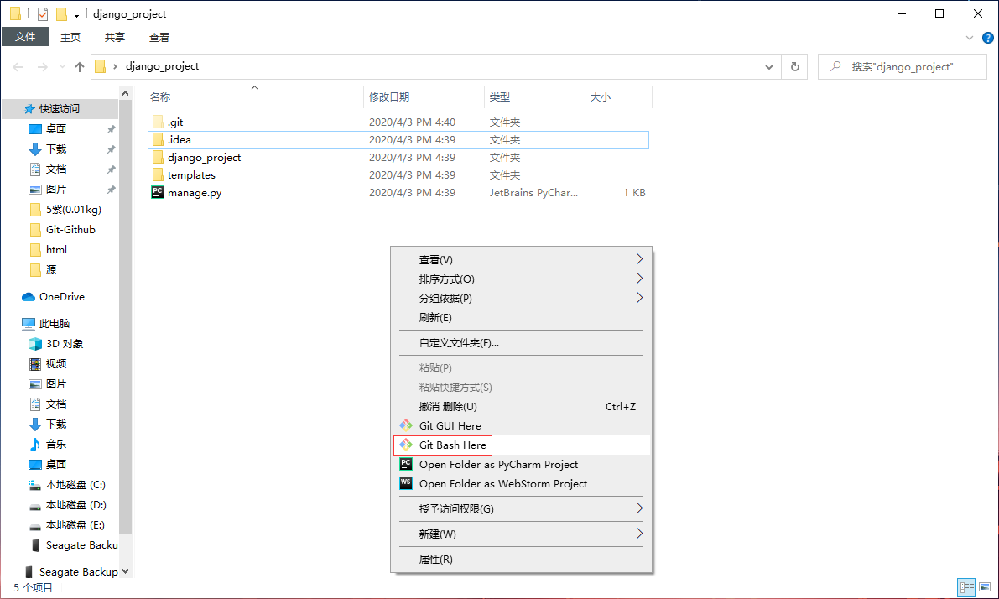Select Open Folder as PyCharm Project

pos(521,465)
